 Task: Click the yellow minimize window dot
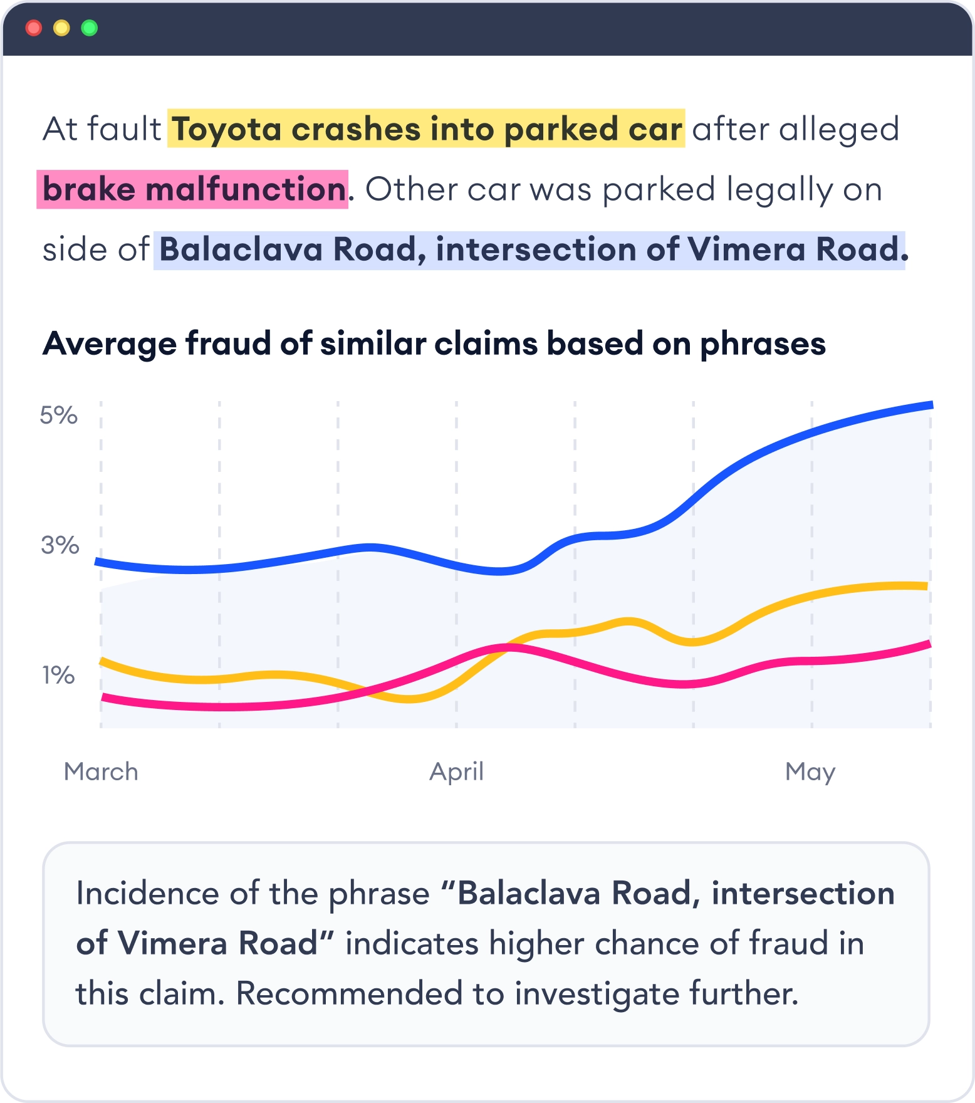coord(61,28)
